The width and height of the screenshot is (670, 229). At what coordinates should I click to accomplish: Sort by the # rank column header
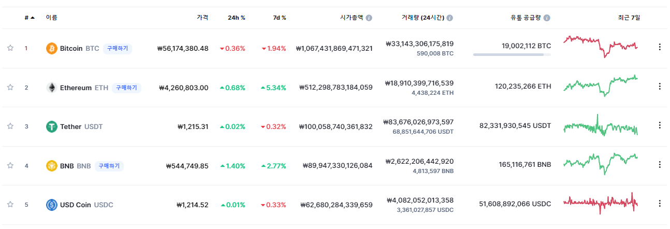pos(29,18)
